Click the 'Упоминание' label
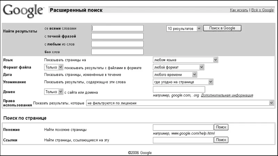 point(15,82)
